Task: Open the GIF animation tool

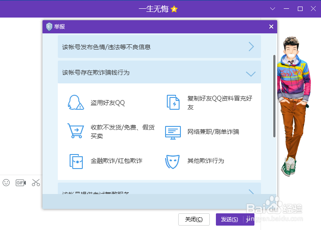Action: (x=21, y=183)
